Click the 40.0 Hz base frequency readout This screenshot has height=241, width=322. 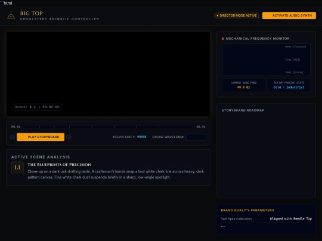pyautogui.click(x=243, y=87)
